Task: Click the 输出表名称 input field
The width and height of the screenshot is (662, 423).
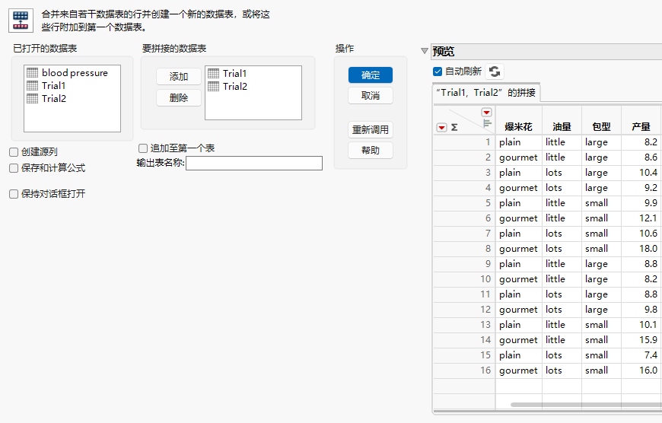Action: (254, 164)
